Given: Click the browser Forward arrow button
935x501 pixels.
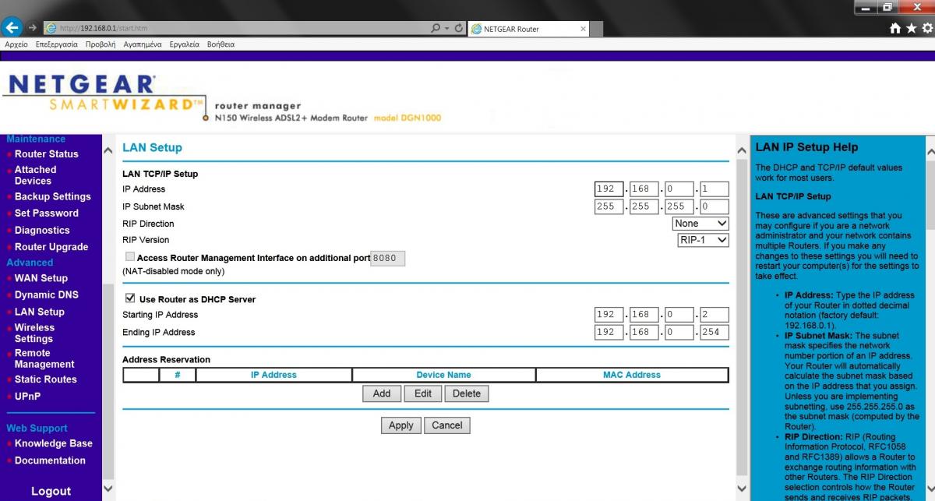Looking at the screenshot, I should (33, 28).
